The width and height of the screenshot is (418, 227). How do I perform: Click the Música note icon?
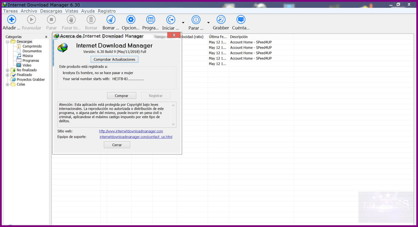[x=19, y=56]
